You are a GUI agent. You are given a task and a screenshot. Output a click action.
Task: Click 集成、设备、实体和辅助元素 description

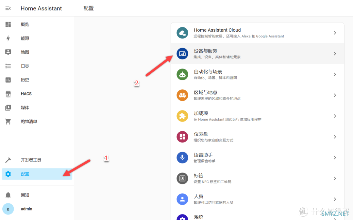217,57
